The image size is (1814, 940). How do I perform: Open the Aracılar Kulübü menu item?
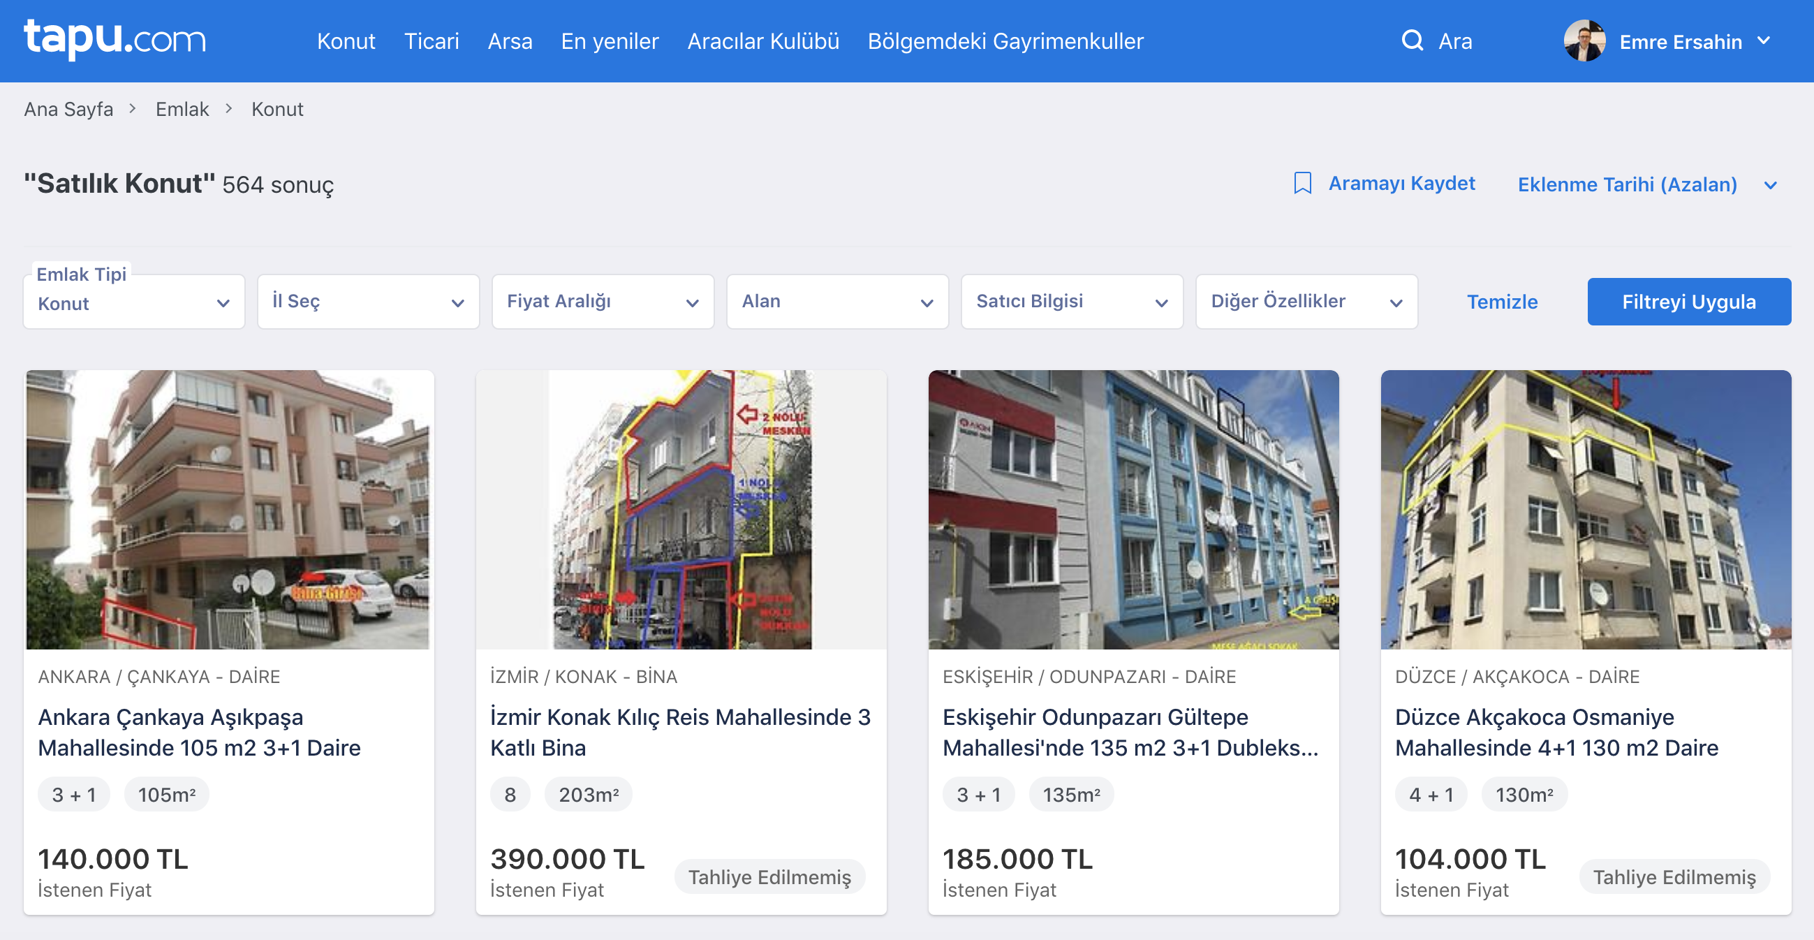pos(762,41)
